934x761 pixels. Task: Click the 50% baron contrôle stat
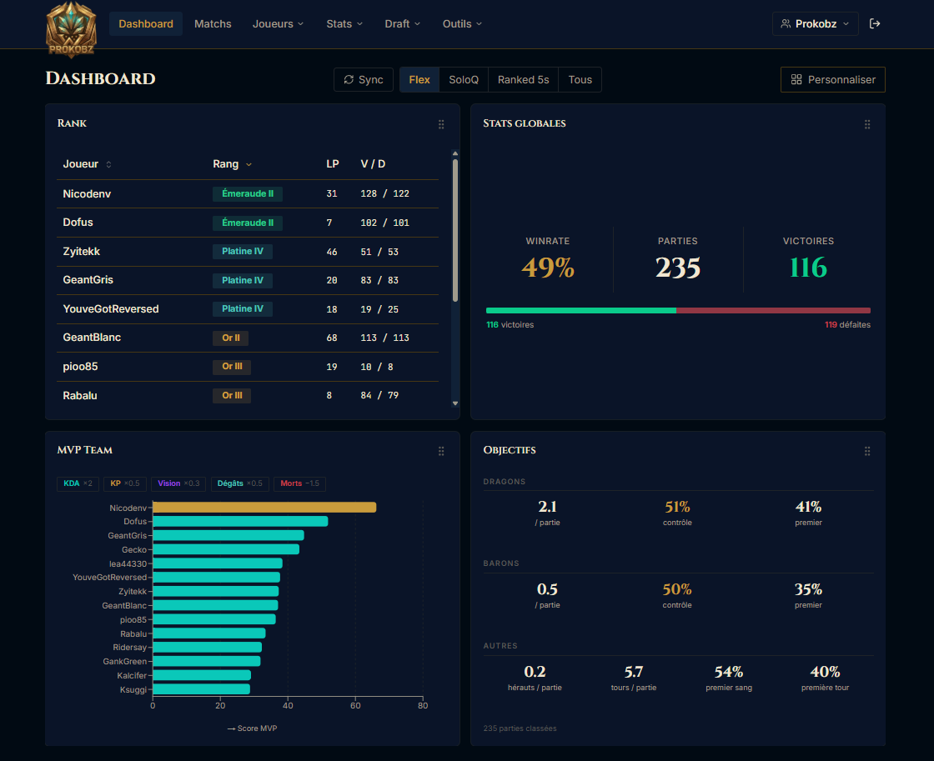click(677, 589)
